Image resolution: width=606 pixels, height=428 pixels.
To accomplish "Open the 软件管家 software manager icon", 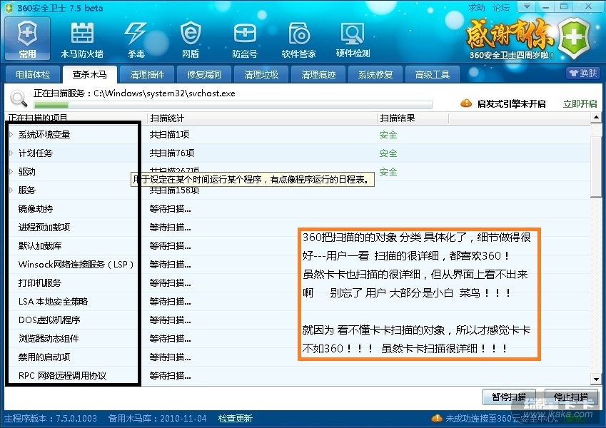I will (299, 39).
